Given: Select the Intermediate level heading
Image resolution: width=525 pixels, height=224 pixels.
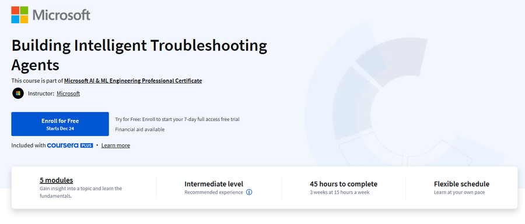Looking at the screenshot, I should [x=213, y=184].
